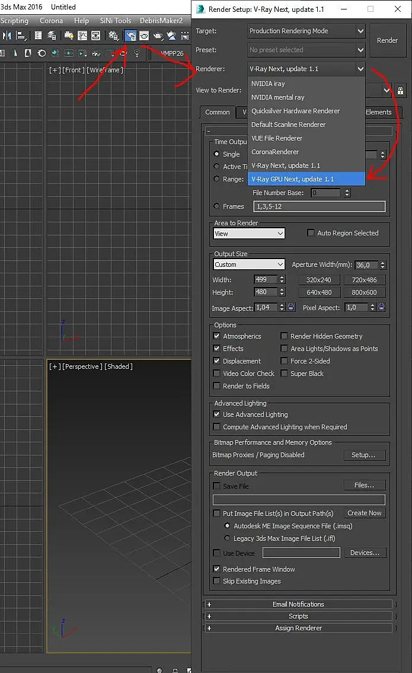
Task: Click the Create Now button
Action: [365, 513]
